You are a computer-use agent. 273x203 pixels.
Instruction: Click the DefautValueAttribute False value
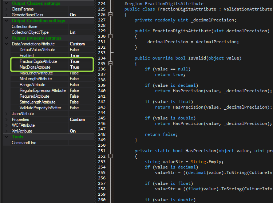[x=74, y=50]
